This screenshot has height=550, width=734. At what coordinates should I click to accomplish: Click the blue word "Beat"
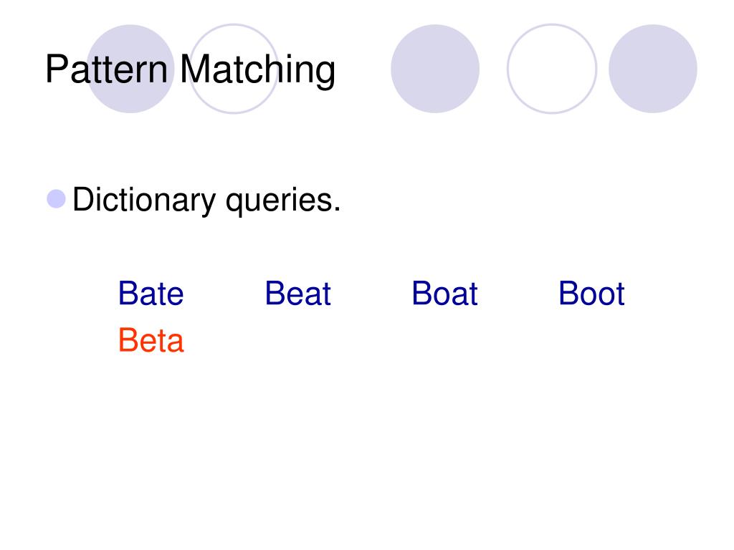click(297, 294)
